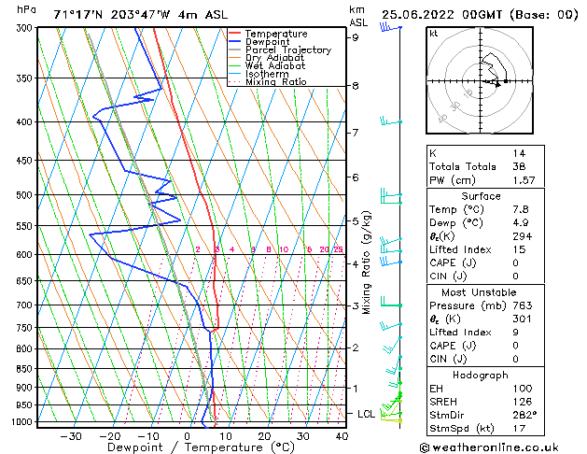Click the '600' pressure level label

click(26, 254)
